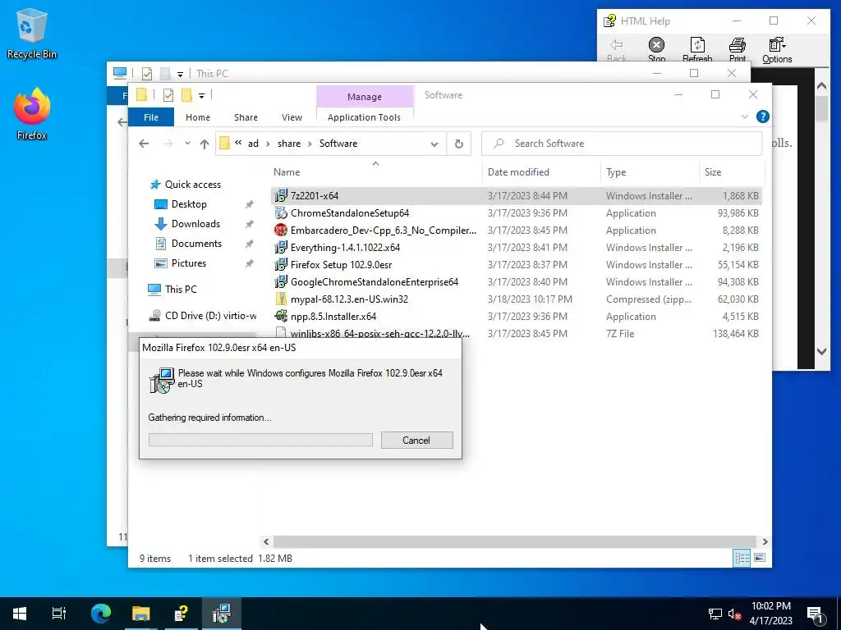Open File Explorer taskbar icon
Image resolution: width=841 pixels, height=630 pixels.
[141, 614]
